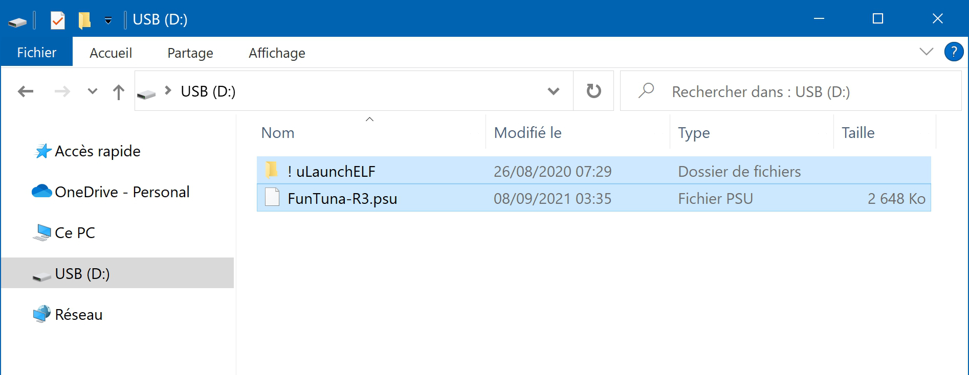
Task: Click the FunTuna-R3.psu file icon
Action: point(272,197)
